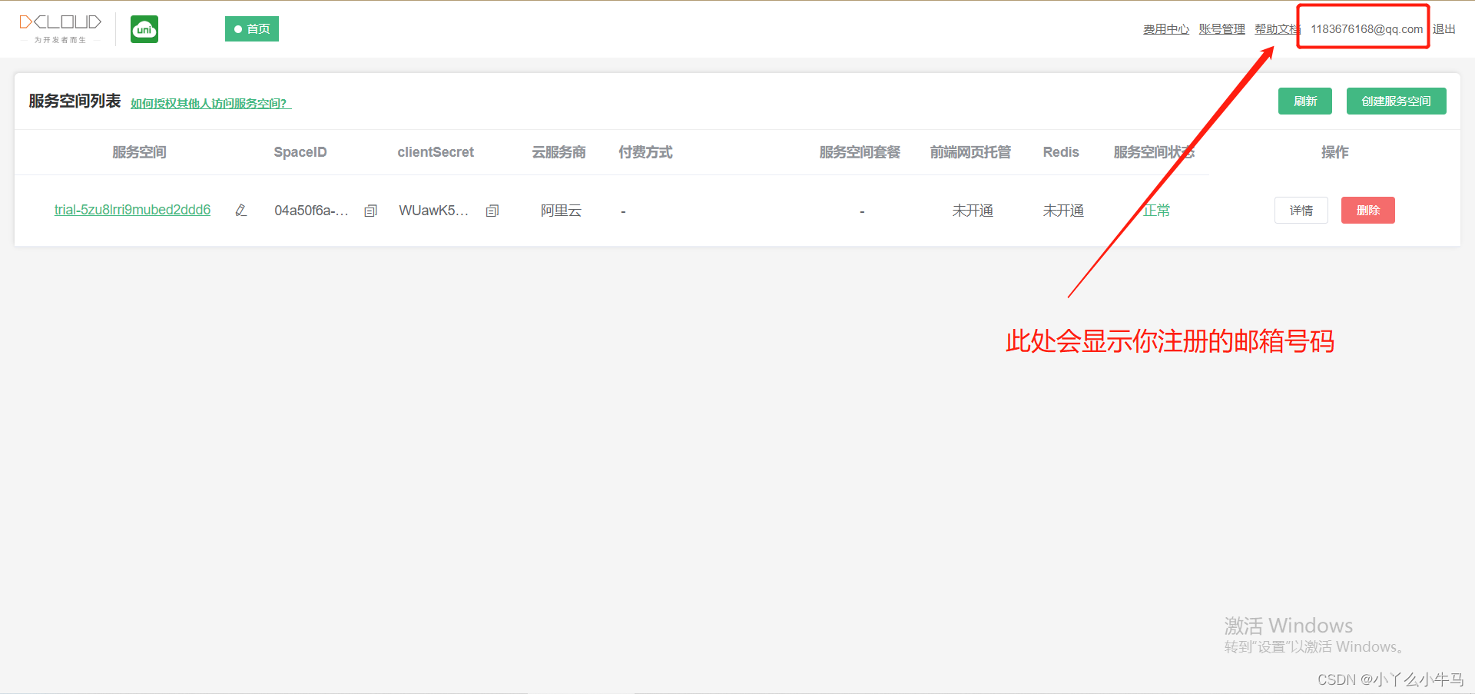Click 创建服务空间 button
The height and width of the screenshot is (694, 1475).
pyautogui.click(x=1396, y=101)
